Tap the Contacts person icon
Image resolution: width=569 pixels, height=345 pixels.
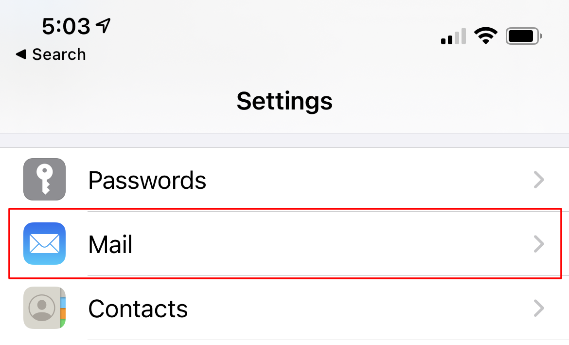(x=44, y=308)
